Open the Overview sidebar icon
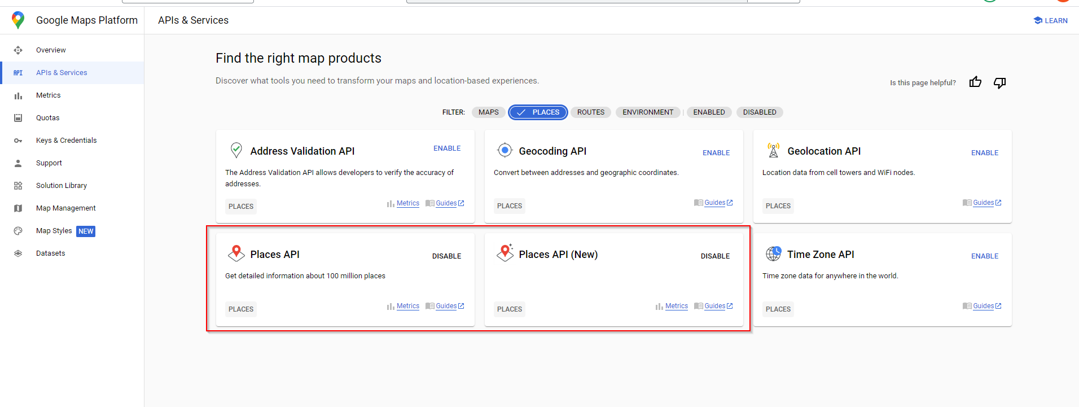This screenshot has width=1079, height=407. pyautogui.click(x=18, y=50)
